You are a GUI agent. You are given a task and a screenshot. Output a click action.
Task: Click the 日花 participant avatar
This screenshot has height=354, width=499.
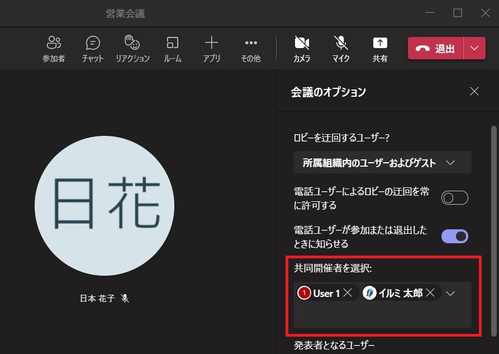point(104,206)
